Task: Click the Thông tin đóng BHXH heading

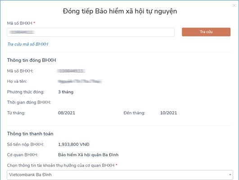Action: pos(32,60)
